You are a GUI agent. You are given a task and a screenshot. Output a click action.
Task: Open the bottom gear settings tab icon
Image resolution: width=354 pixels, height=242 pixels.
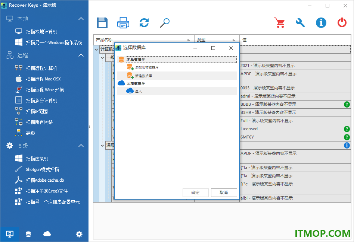(79, 234)
